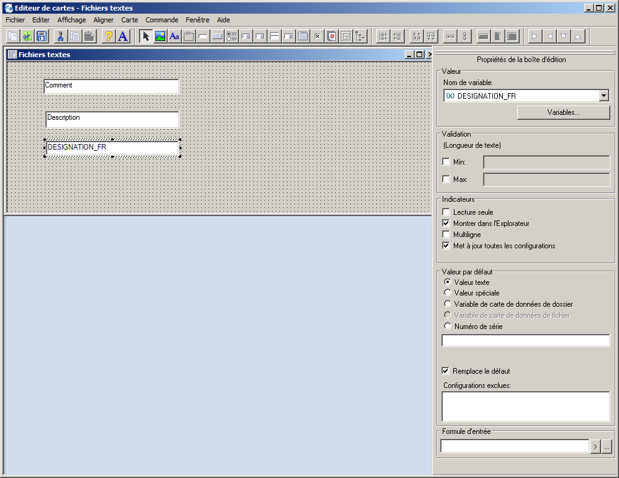Select the Tab control tool
Viewport: 619px width, 478px height.
303,36
